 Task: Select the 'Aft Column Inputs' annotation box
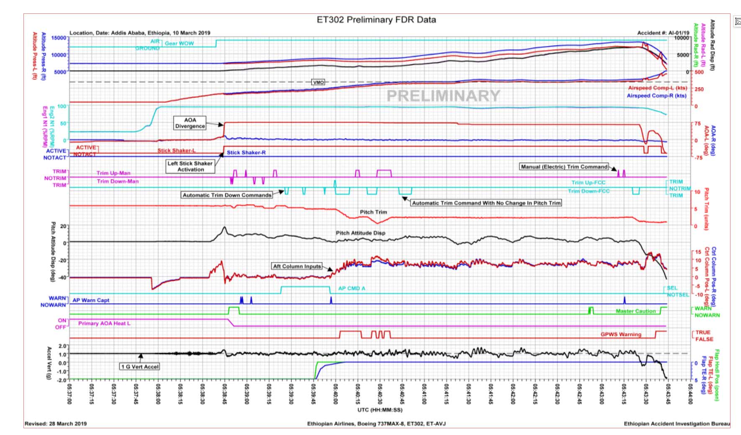(x=297, y=266)
